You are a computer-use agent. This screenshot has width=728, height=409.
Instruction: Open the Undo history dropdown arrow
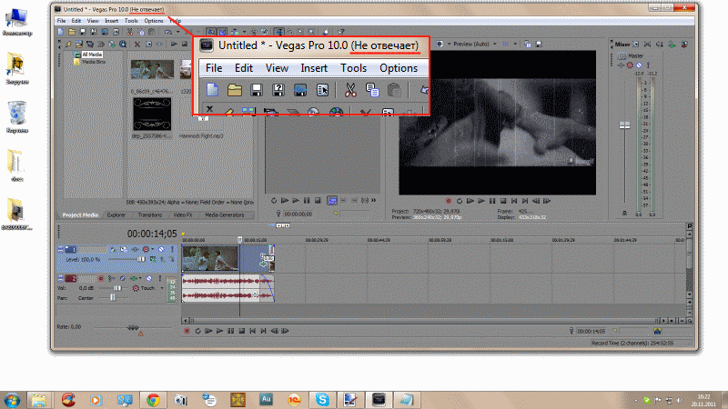[x=177, y=32]
